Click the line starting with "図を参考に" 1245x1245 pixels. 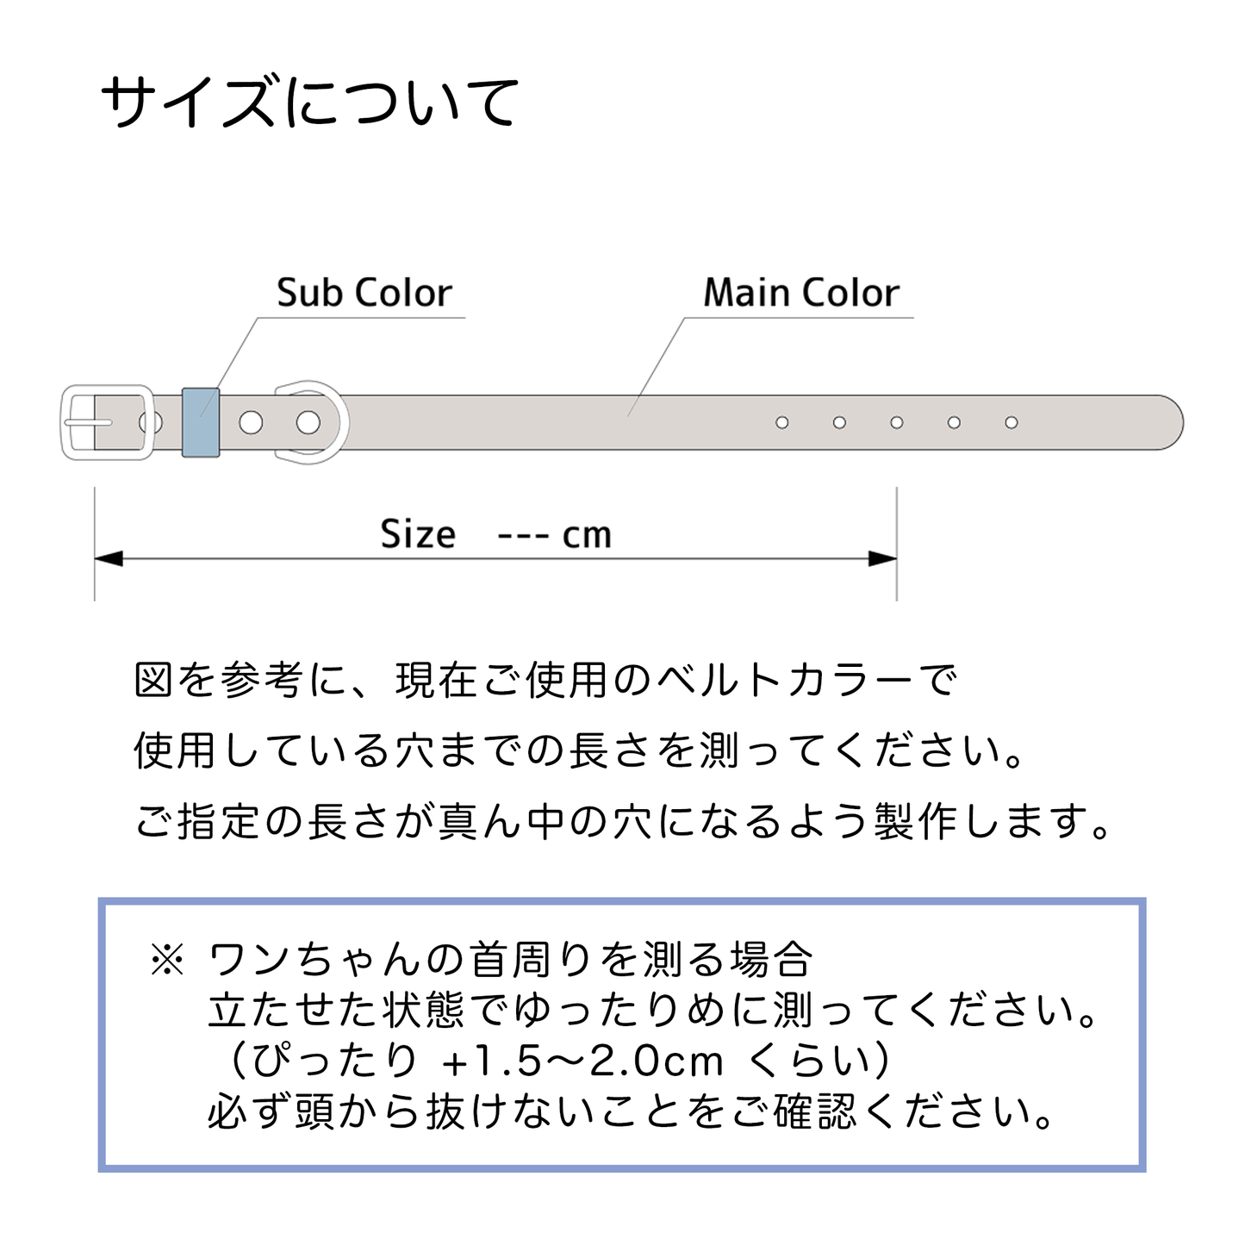pos(545,680)
